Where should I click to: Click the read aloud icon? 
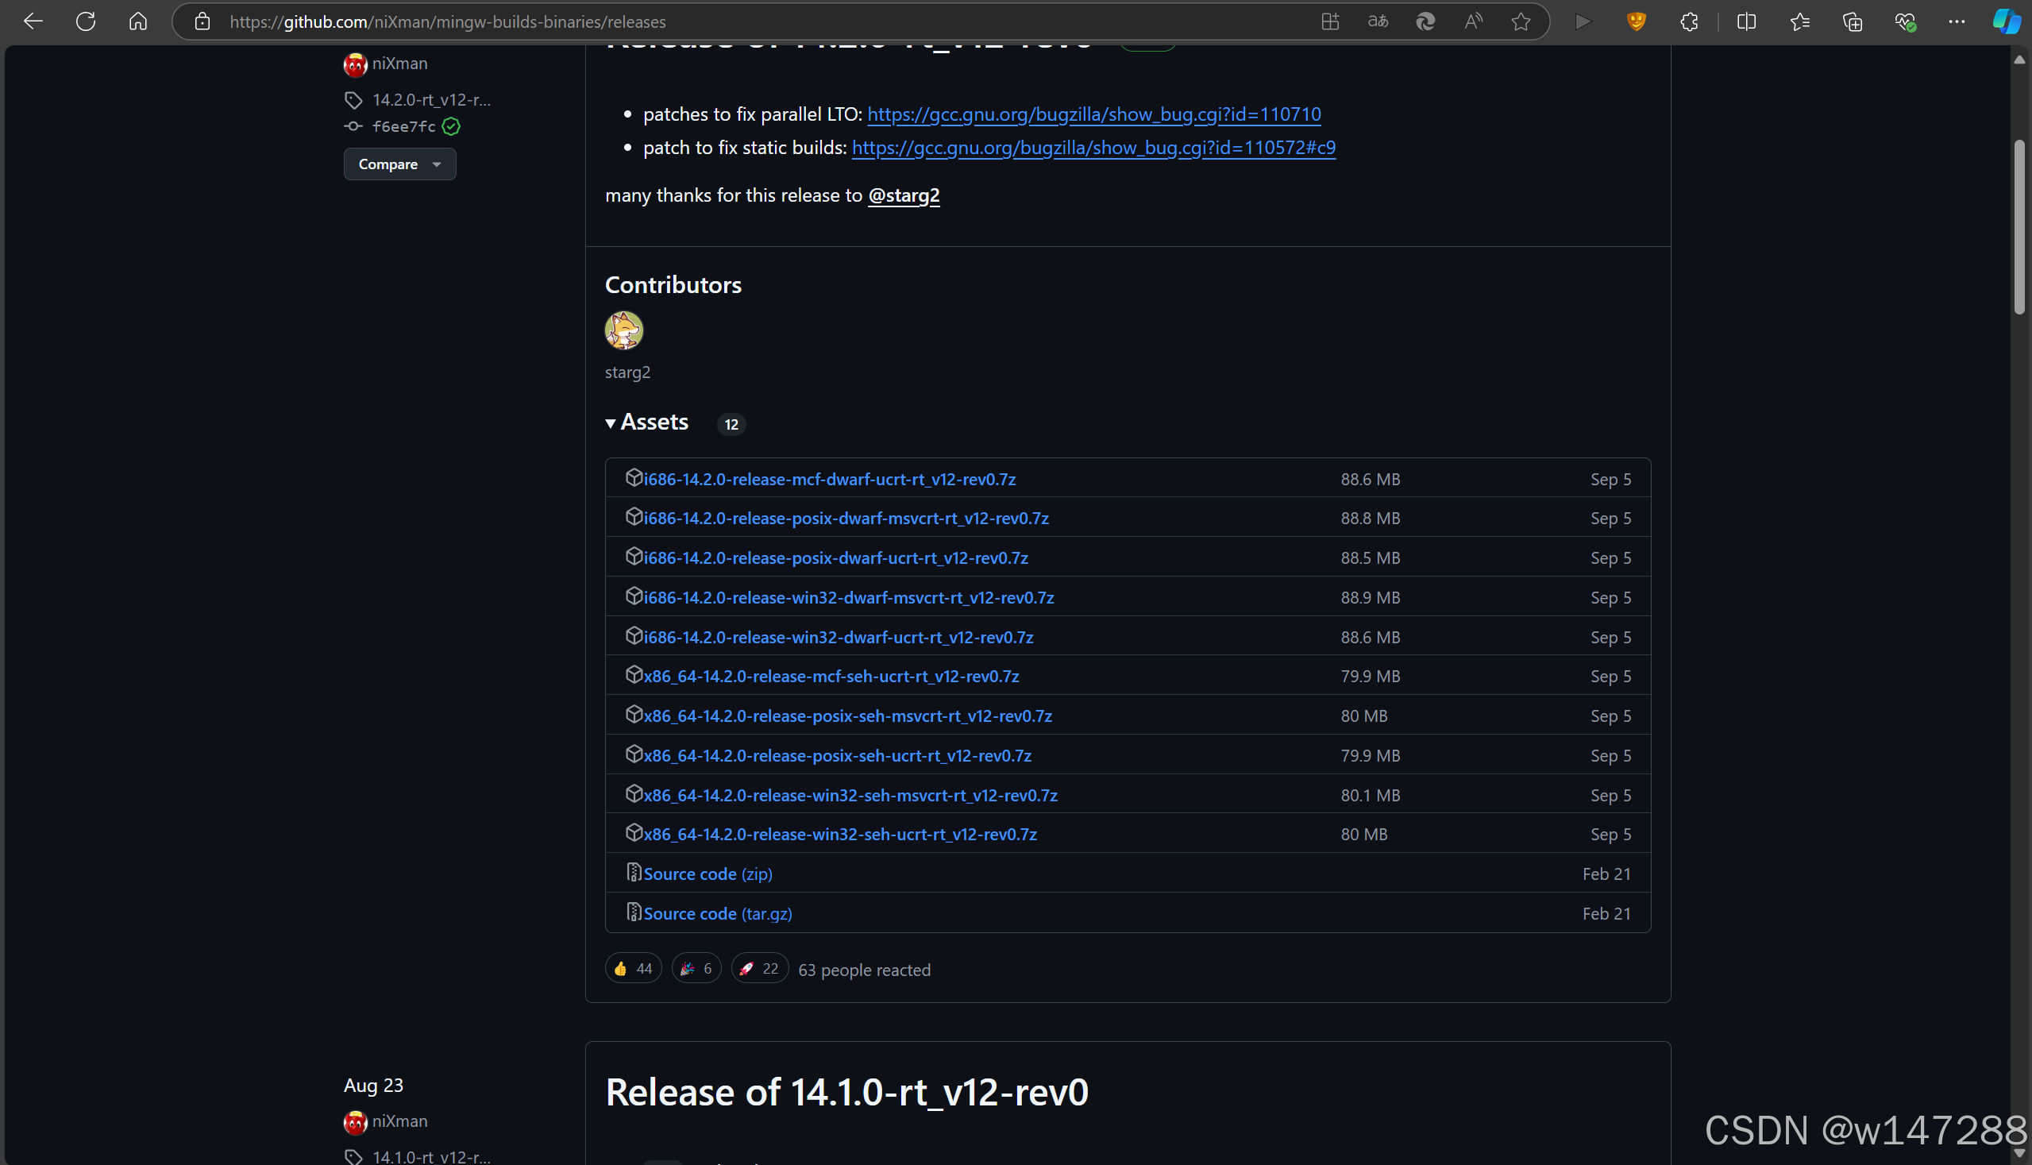[x=1473, y=21]
